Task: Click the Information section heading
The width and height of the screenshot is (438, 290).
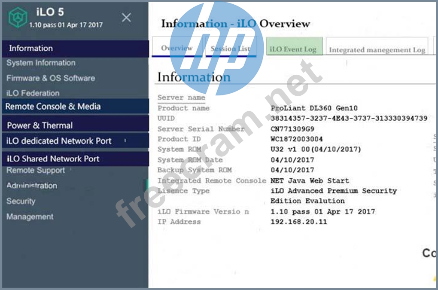Action: click(x=194, y=77)
